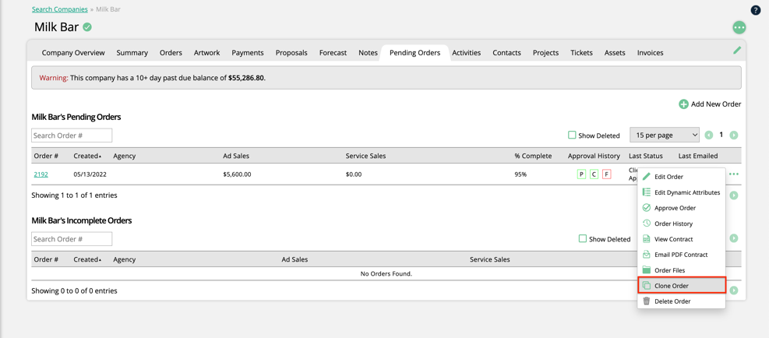
Task: Choose View Contract from context menu
Action: 681,239
